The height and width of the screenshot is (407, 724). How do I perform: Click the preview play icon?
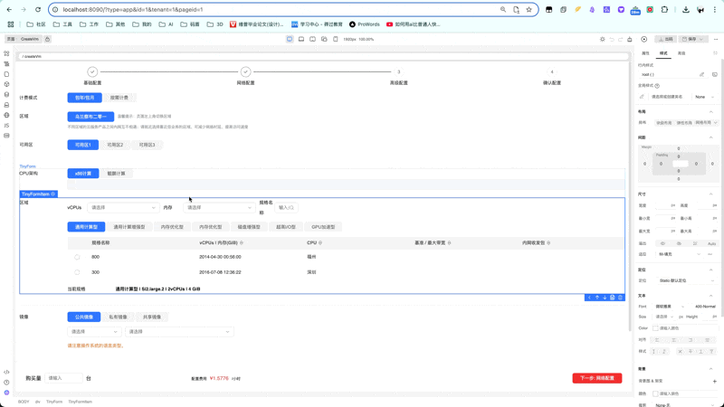click(644, 39)
